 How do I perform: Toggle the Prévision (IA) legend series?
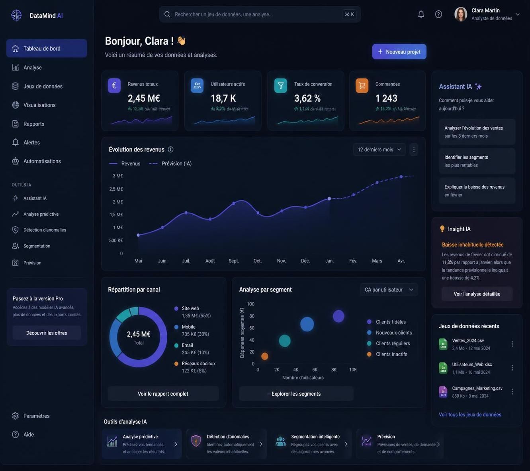(170, 164)
